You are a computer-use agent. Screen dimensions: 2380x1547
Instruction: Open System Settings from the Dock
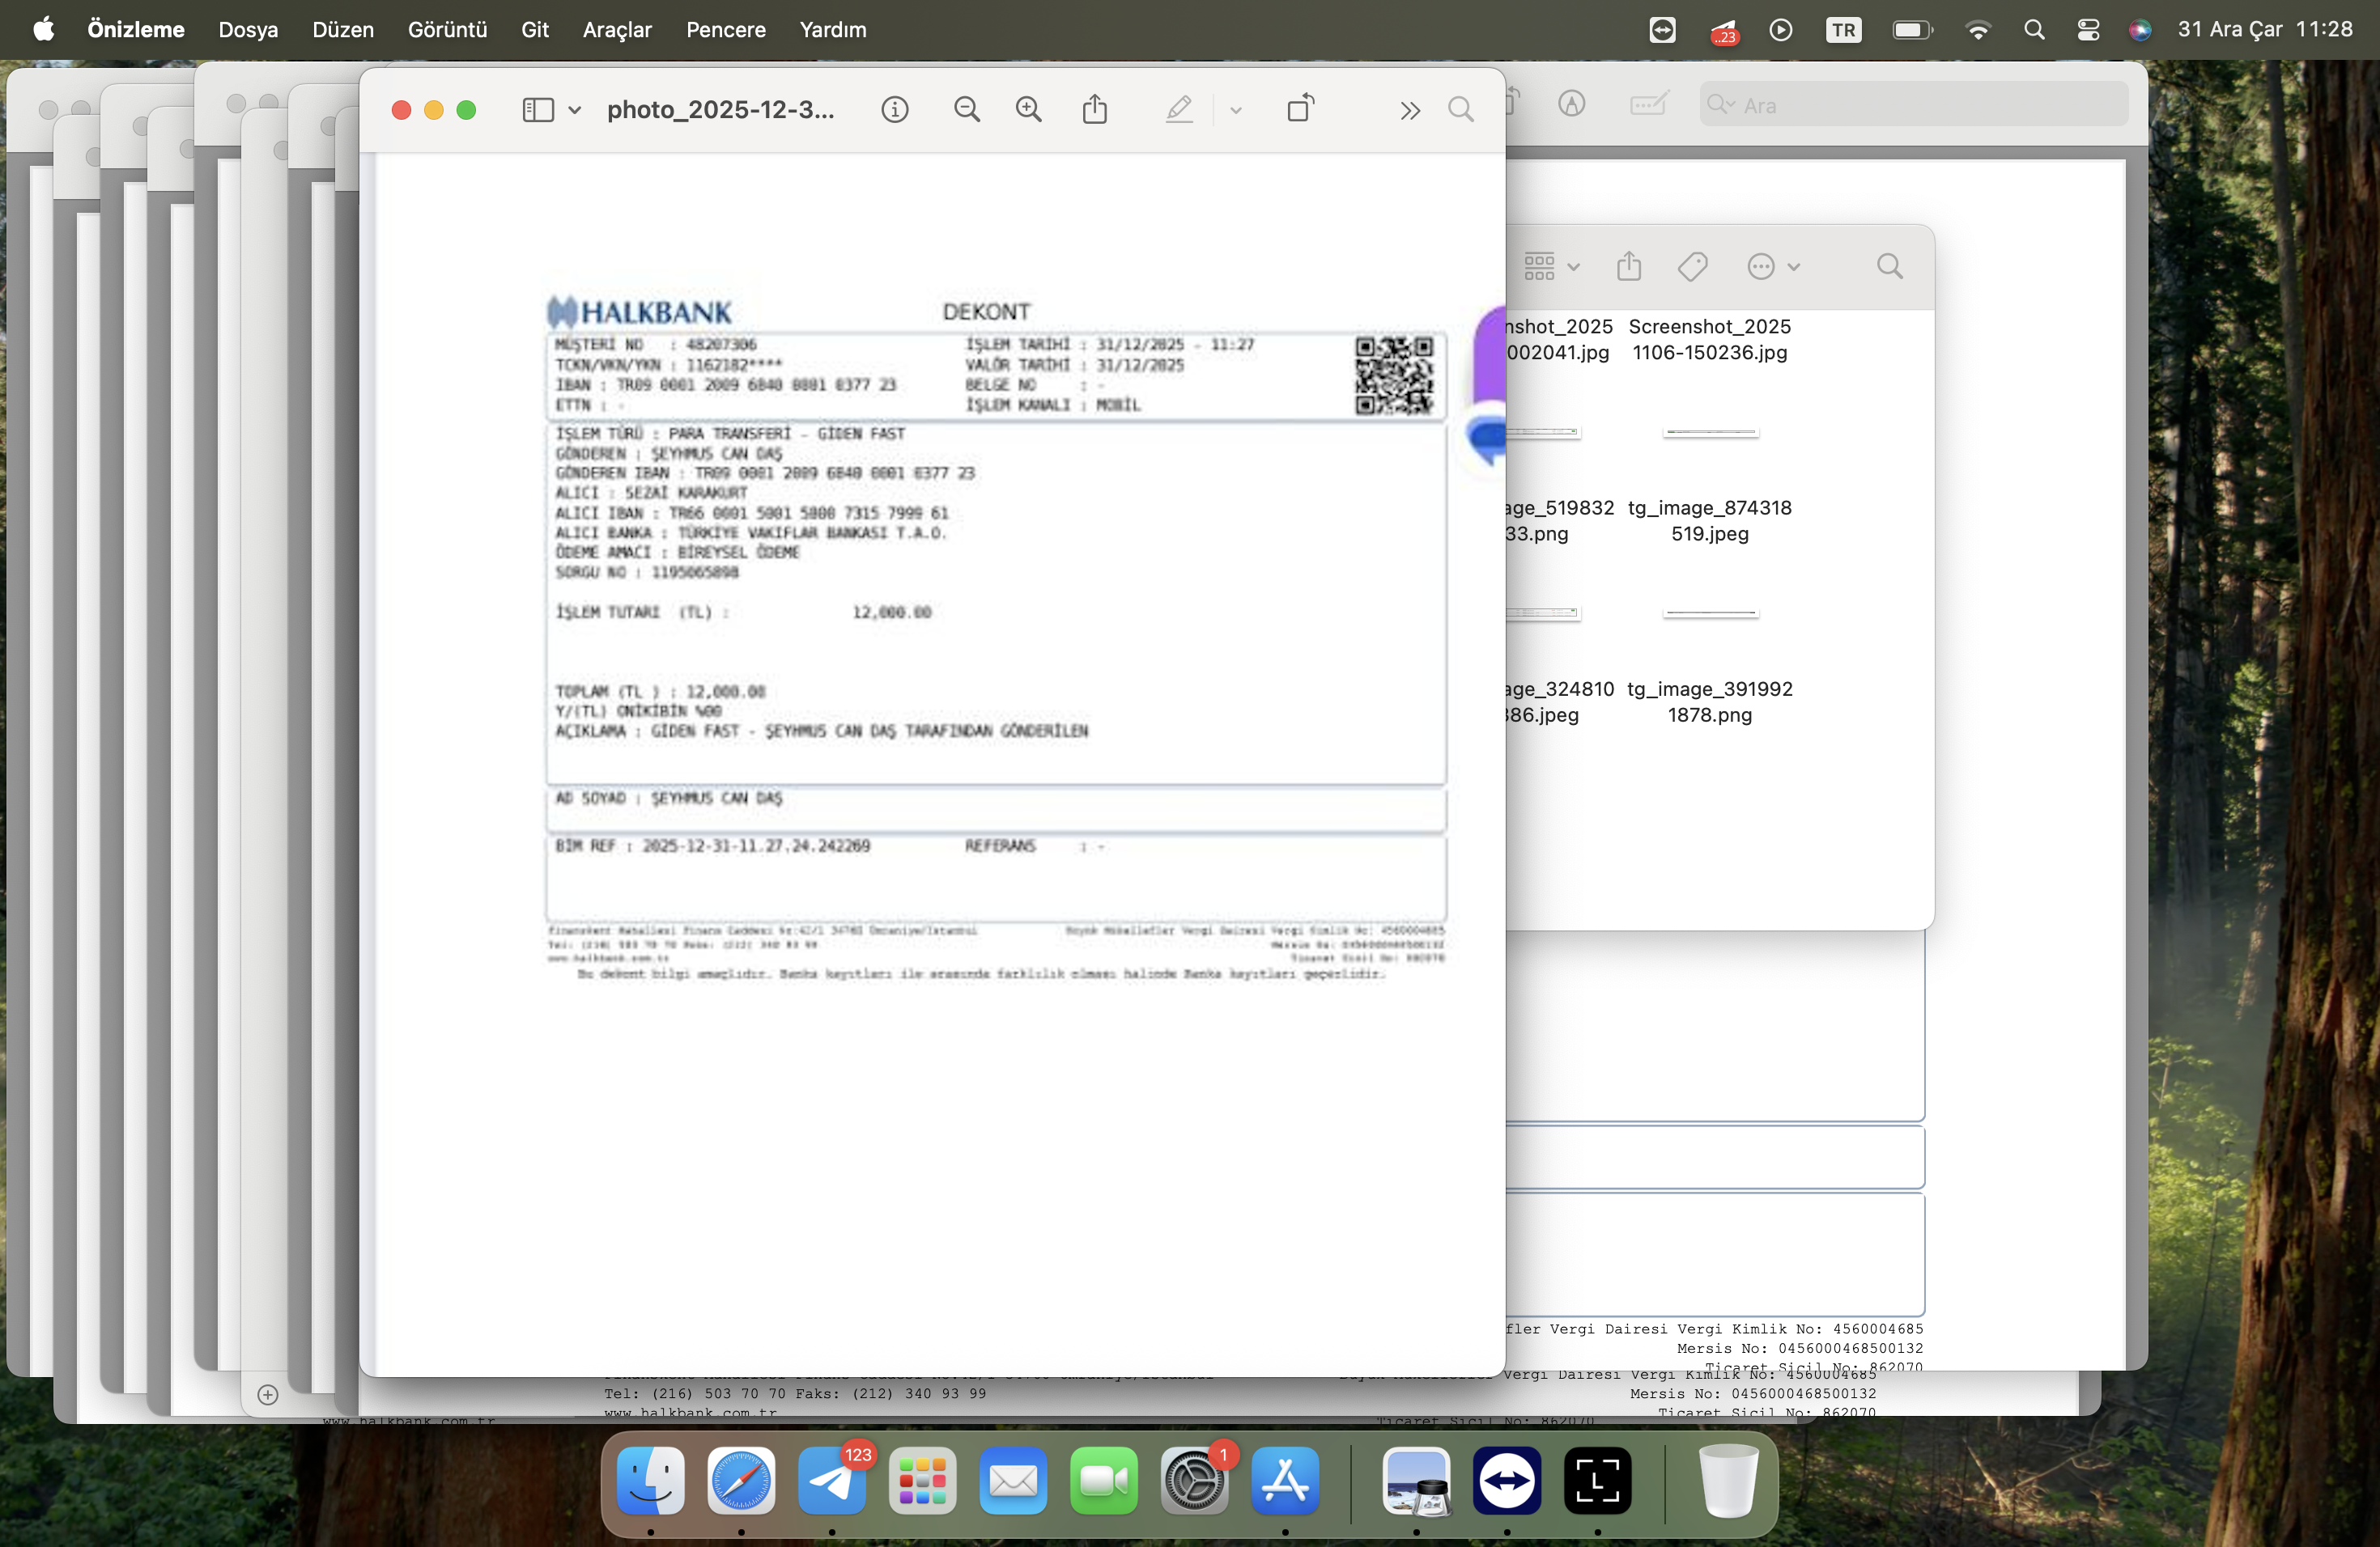point(1194,1480)
